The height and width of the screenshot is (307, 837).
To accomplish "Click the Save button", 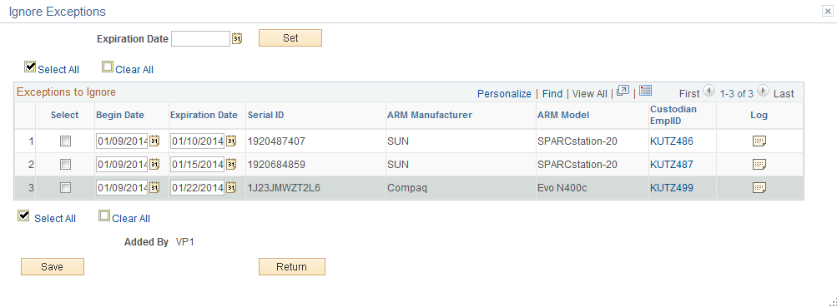I will click(x=53, y=266).
